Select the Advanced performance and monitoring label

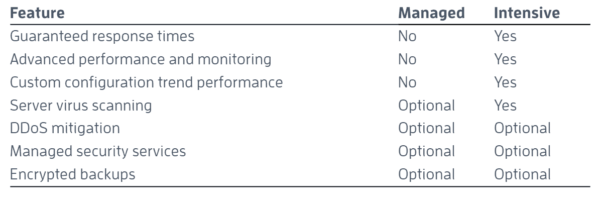[141, 59]
